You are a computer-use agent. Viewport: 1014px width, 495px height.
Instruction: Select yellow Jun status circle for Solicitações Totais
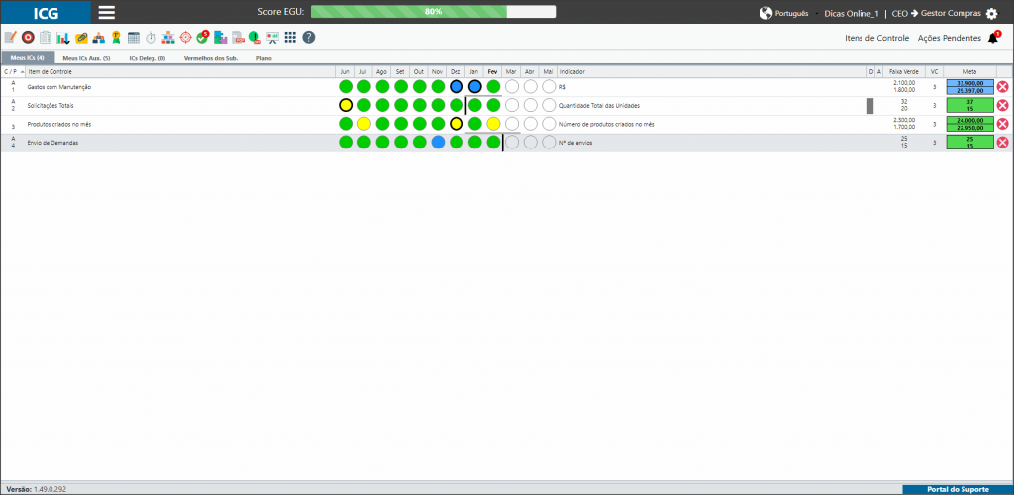[x=346, y=105]
